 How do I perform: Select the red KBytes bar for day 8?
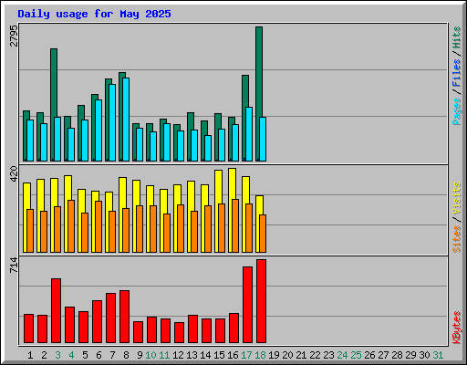click(x=124, y=317)
